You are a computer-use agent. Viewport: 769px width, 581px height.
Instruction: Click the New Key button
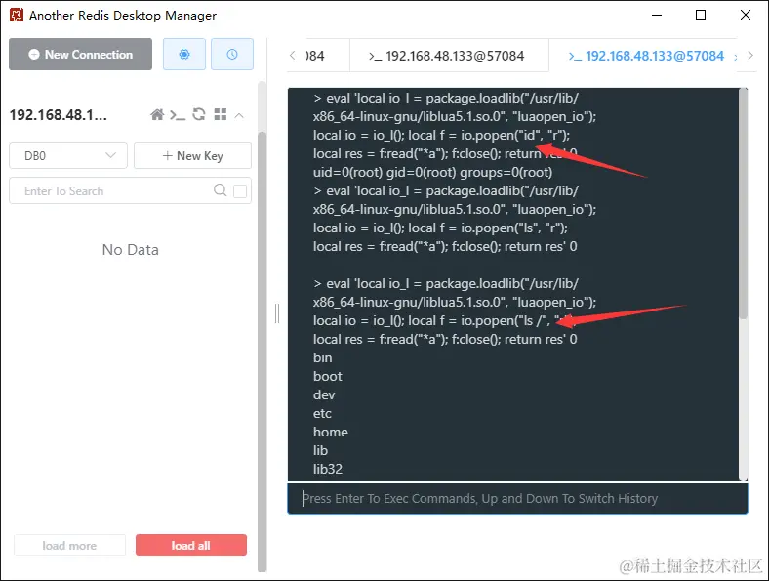pos(193,155)
